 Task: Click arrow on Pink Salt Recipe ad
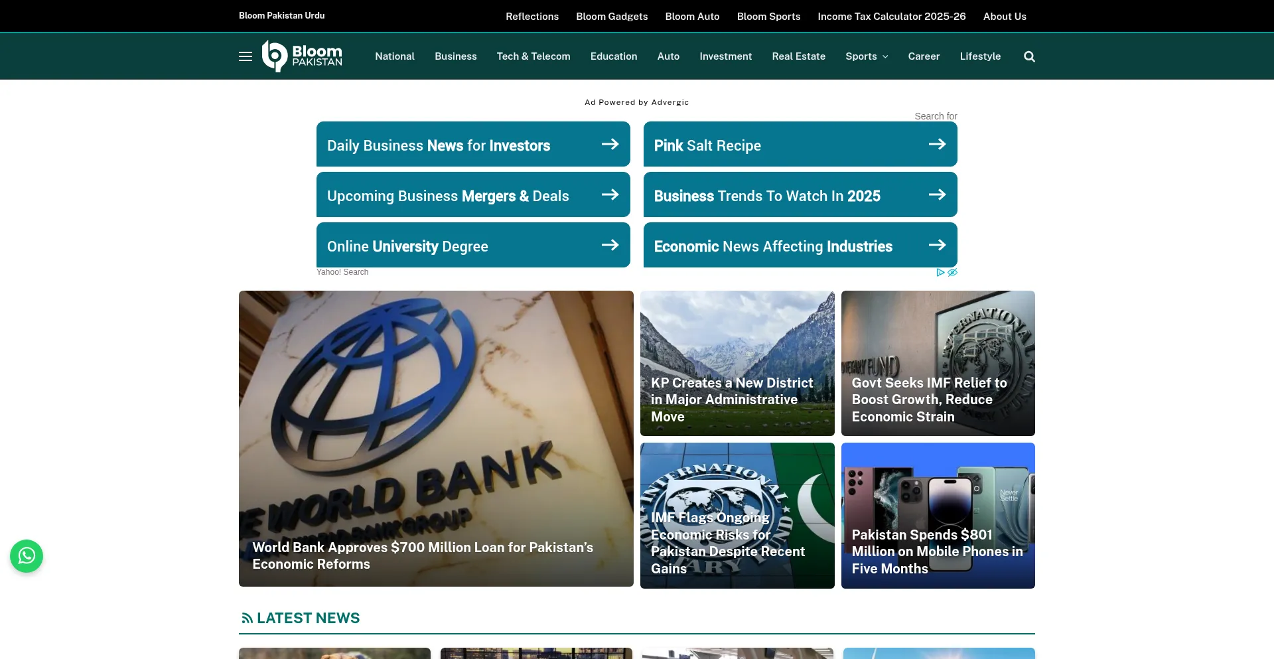[937, 144]
